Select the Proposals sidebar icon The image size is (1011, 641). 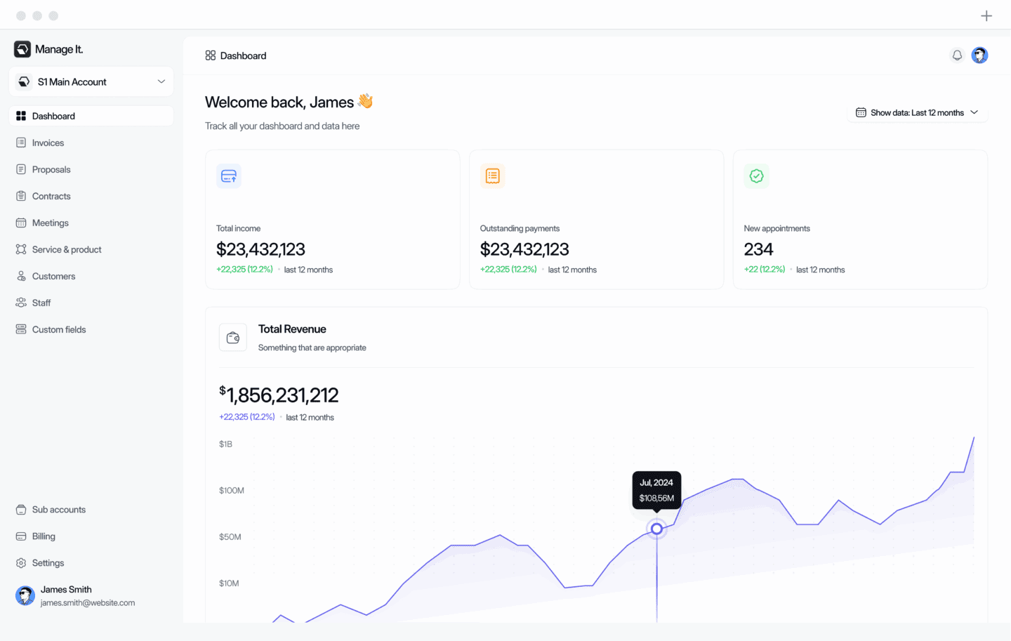pos(21,169)
